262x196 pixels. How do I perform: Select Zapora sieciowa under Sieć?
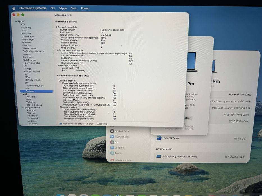point(34,105)
